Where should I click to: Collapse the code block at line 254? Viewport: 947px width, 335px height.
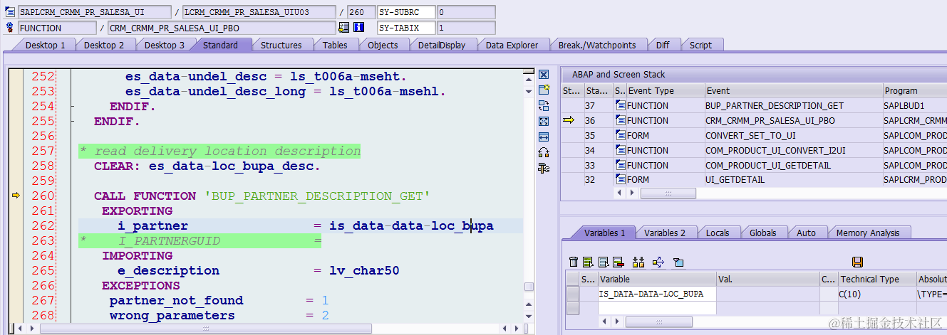(x=72, y=106)
